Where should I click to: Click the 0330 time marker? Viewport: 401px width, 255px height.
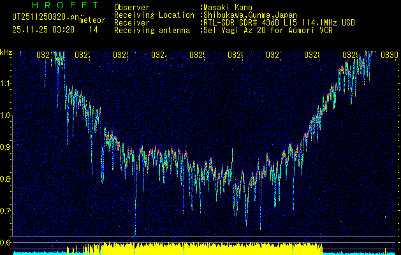[389, 55]
